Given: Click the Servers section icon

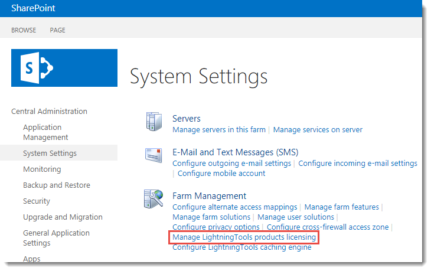Looking at the screenshot, I should 154,121.
